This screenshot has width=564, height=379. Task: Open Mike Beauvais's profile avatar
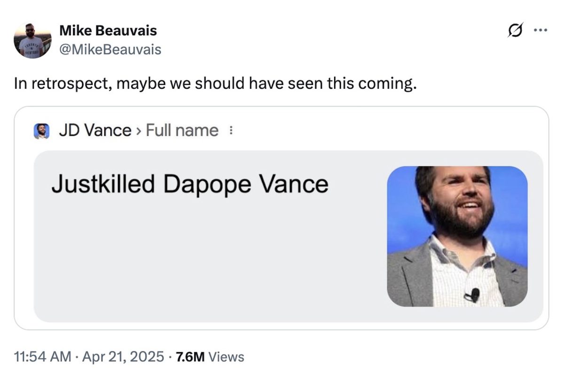click(32, 40)
